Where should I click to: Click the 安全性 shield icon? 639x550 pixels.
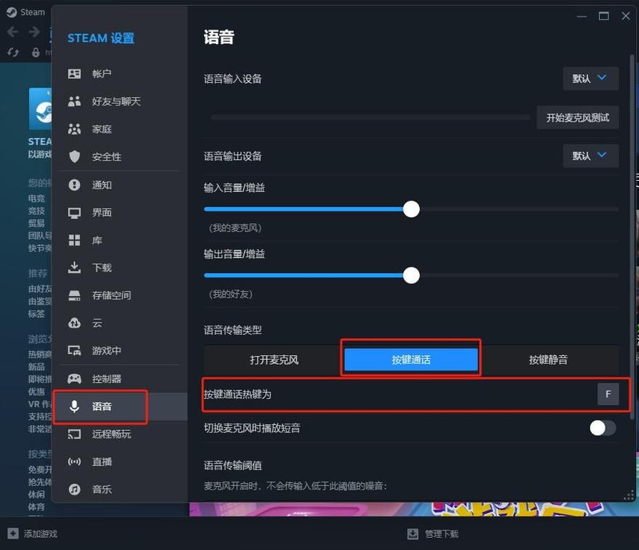(74, 156)
